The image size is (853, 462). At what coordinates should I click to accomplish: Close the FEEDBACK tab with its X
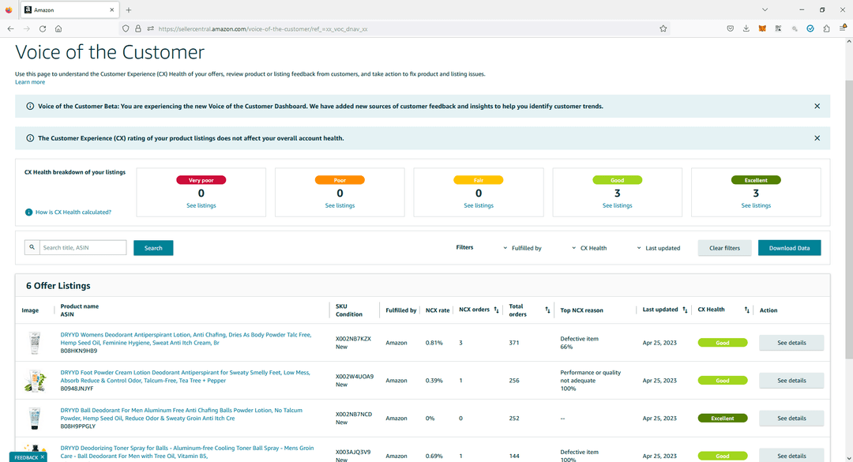point(43,457)
